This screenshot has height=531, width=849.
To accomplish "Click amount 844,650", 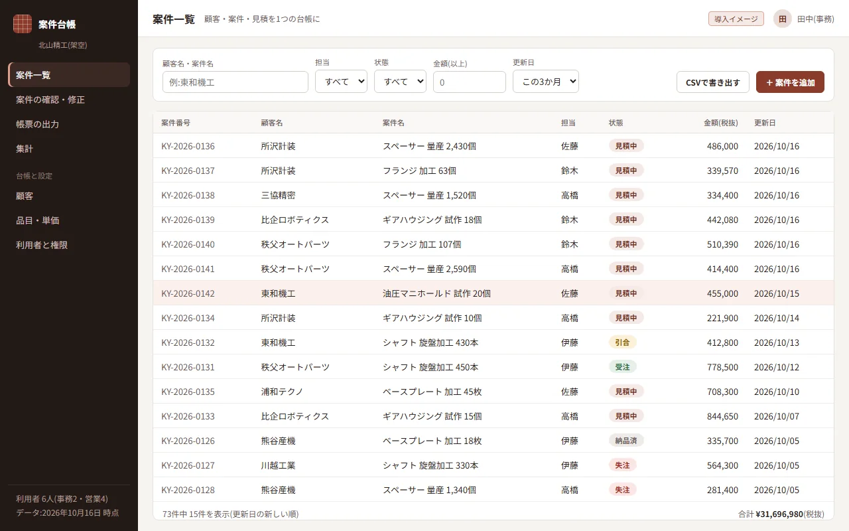I will [722, 416].
